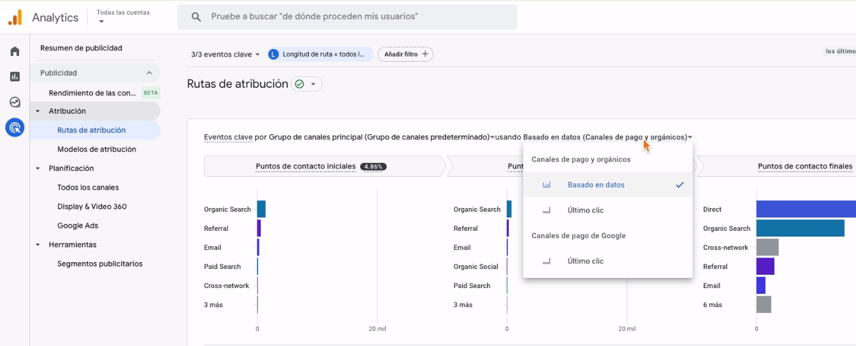Go to Google Ads in the sidebar
This screenshot has width=856, height=346.
pos(78,226)
